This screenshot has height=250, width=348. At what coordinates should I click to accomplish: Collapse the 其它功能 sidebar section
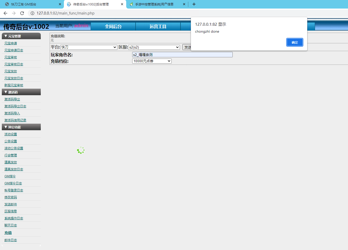pyautogui.click(x=21, y=127)
